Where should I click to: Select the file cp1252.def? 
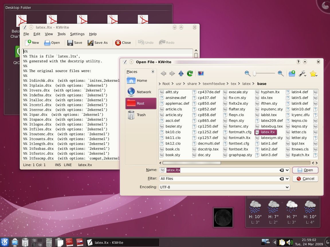[205, 132]
